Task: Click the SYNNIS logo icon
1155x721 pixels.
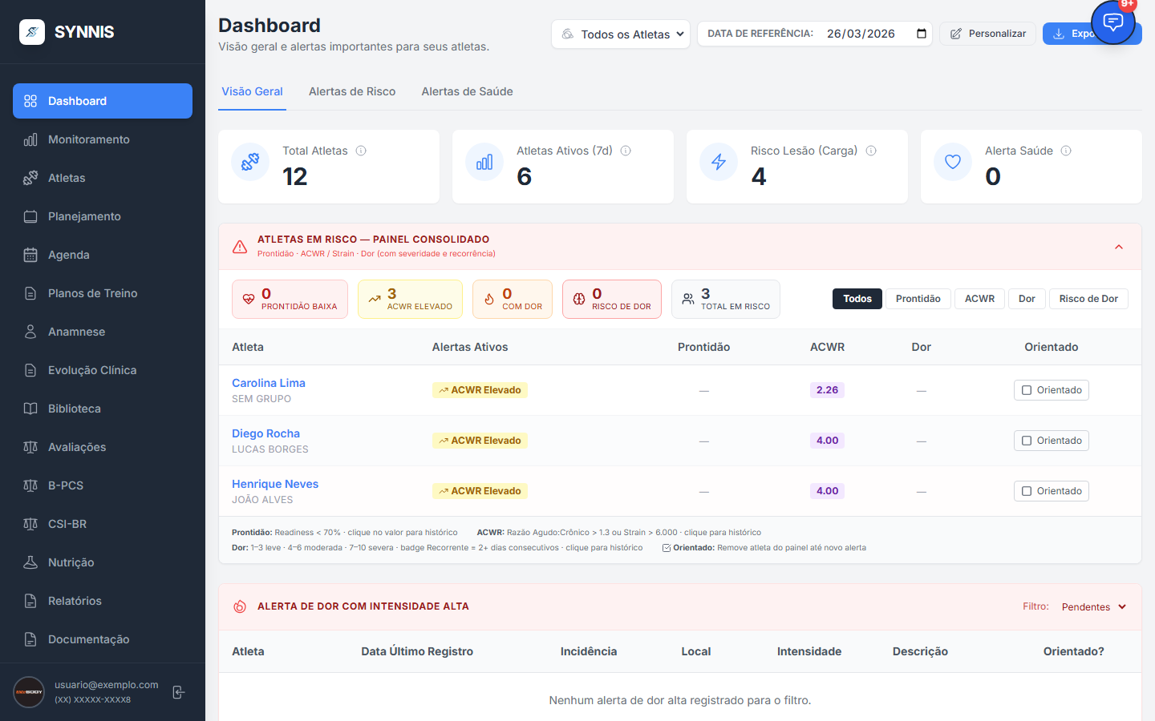Action: [32, 32]
